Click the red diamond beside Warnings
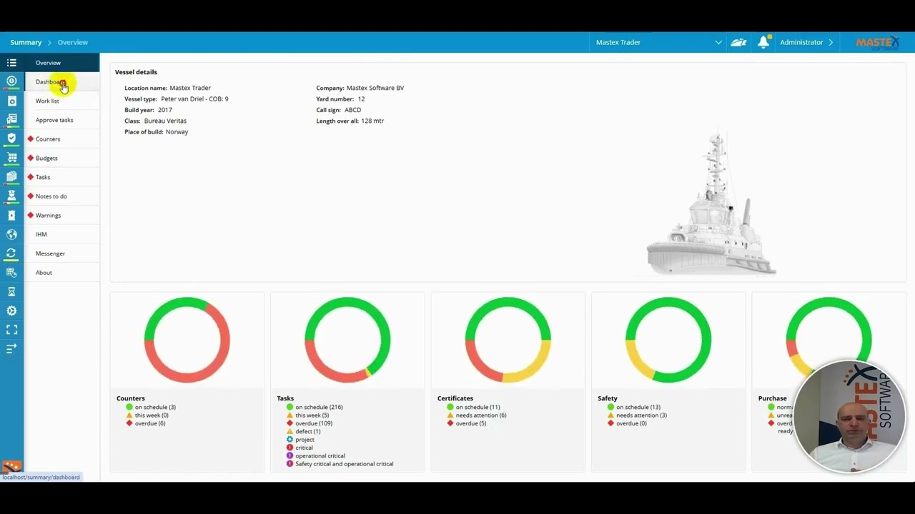Screen dimensions: 915x514 tap(31, 215)
